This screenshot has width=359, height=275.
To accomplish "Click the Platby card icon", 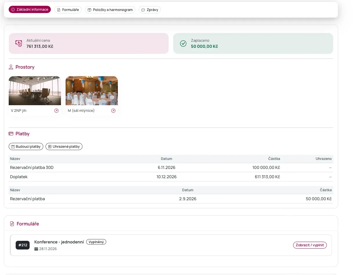I will (x=11, y=134).
